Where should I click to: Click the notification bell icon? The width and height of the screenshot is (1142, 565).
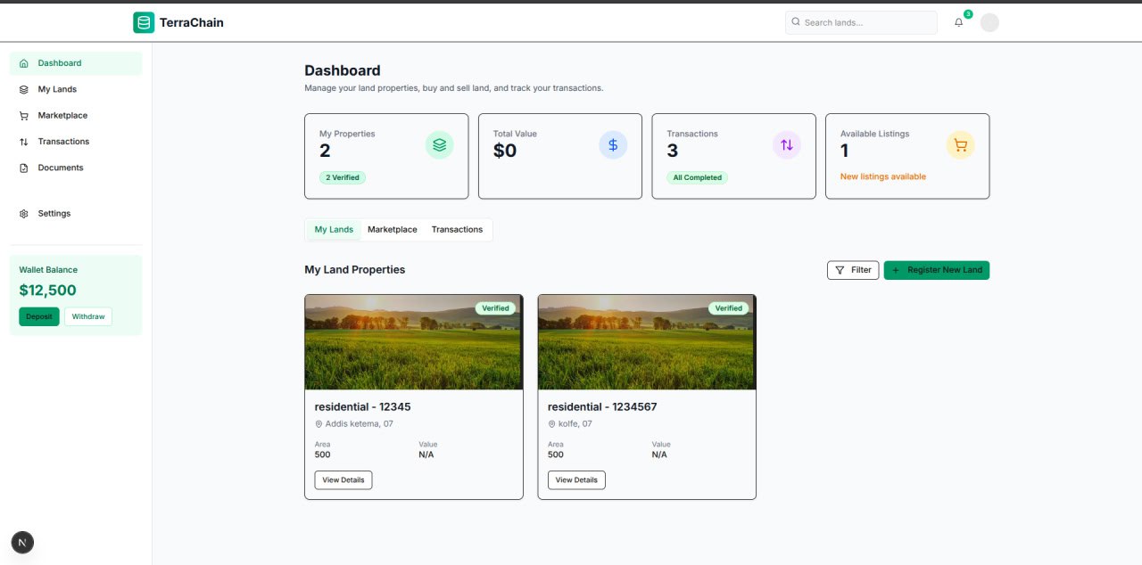pyautogui.click(x=958, y=22)
